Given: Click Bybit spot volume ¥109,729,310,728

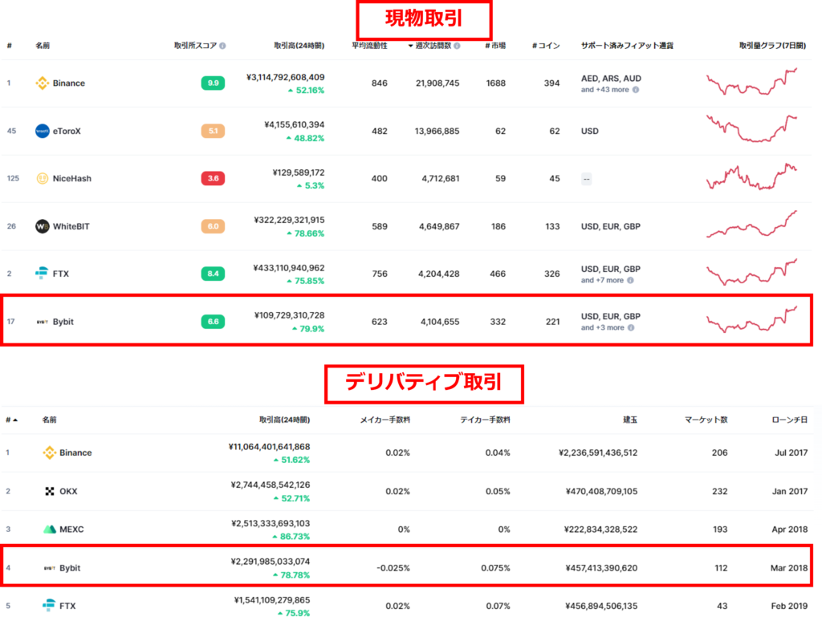Looking at the screenshot, I should 289,315.
